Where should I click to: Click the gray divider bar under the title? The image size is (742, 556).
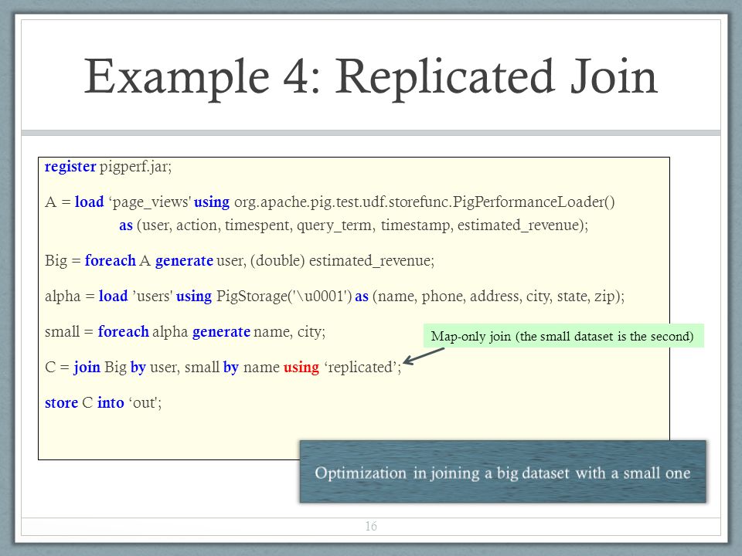tap(370, 133)
